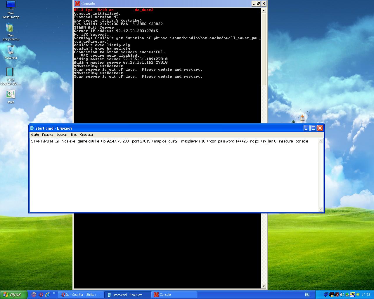This screenshot has width=374, height=299.
Task: Click the Notepad scrollbar down arrow
Action: pos(321,209)
